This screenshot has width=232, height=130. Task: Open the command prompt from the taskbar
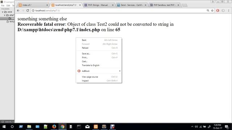[79, 127]
